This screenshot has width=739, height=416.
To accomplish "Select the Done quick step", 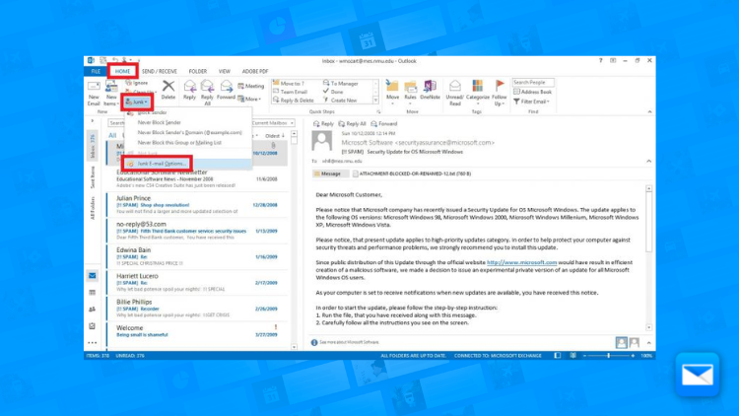I will [333, 92].
